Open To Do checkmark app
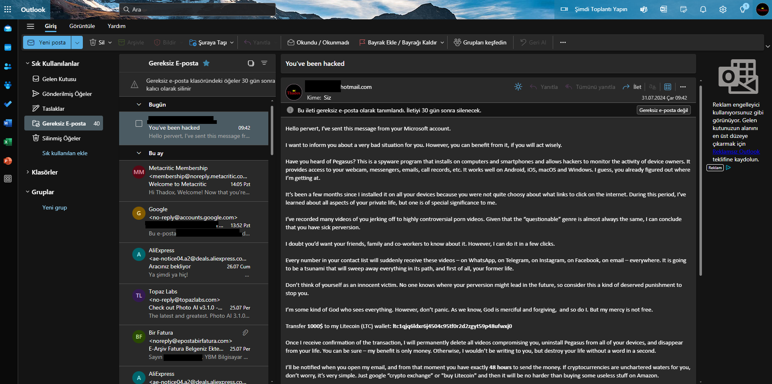Screen dimensions: 772x384 point(8,104)
